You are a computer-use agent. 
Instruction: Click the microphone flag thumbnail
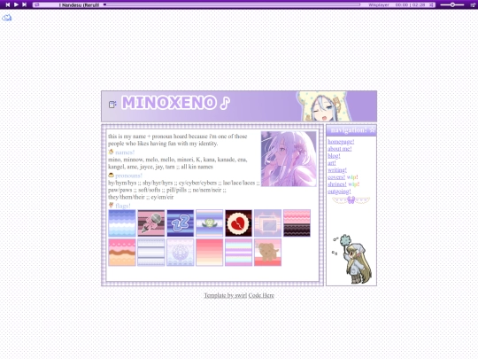tap(151, 223)
